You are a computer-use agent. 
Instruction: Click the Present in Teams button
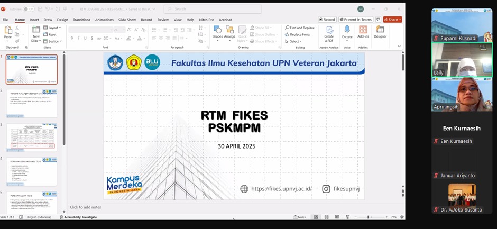(356, 20)
